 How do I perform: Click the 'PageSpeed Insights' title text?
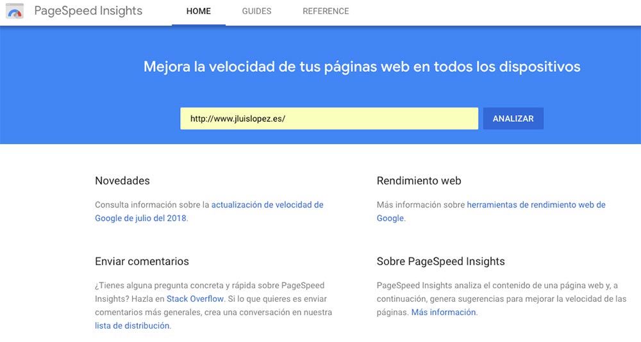88,11
